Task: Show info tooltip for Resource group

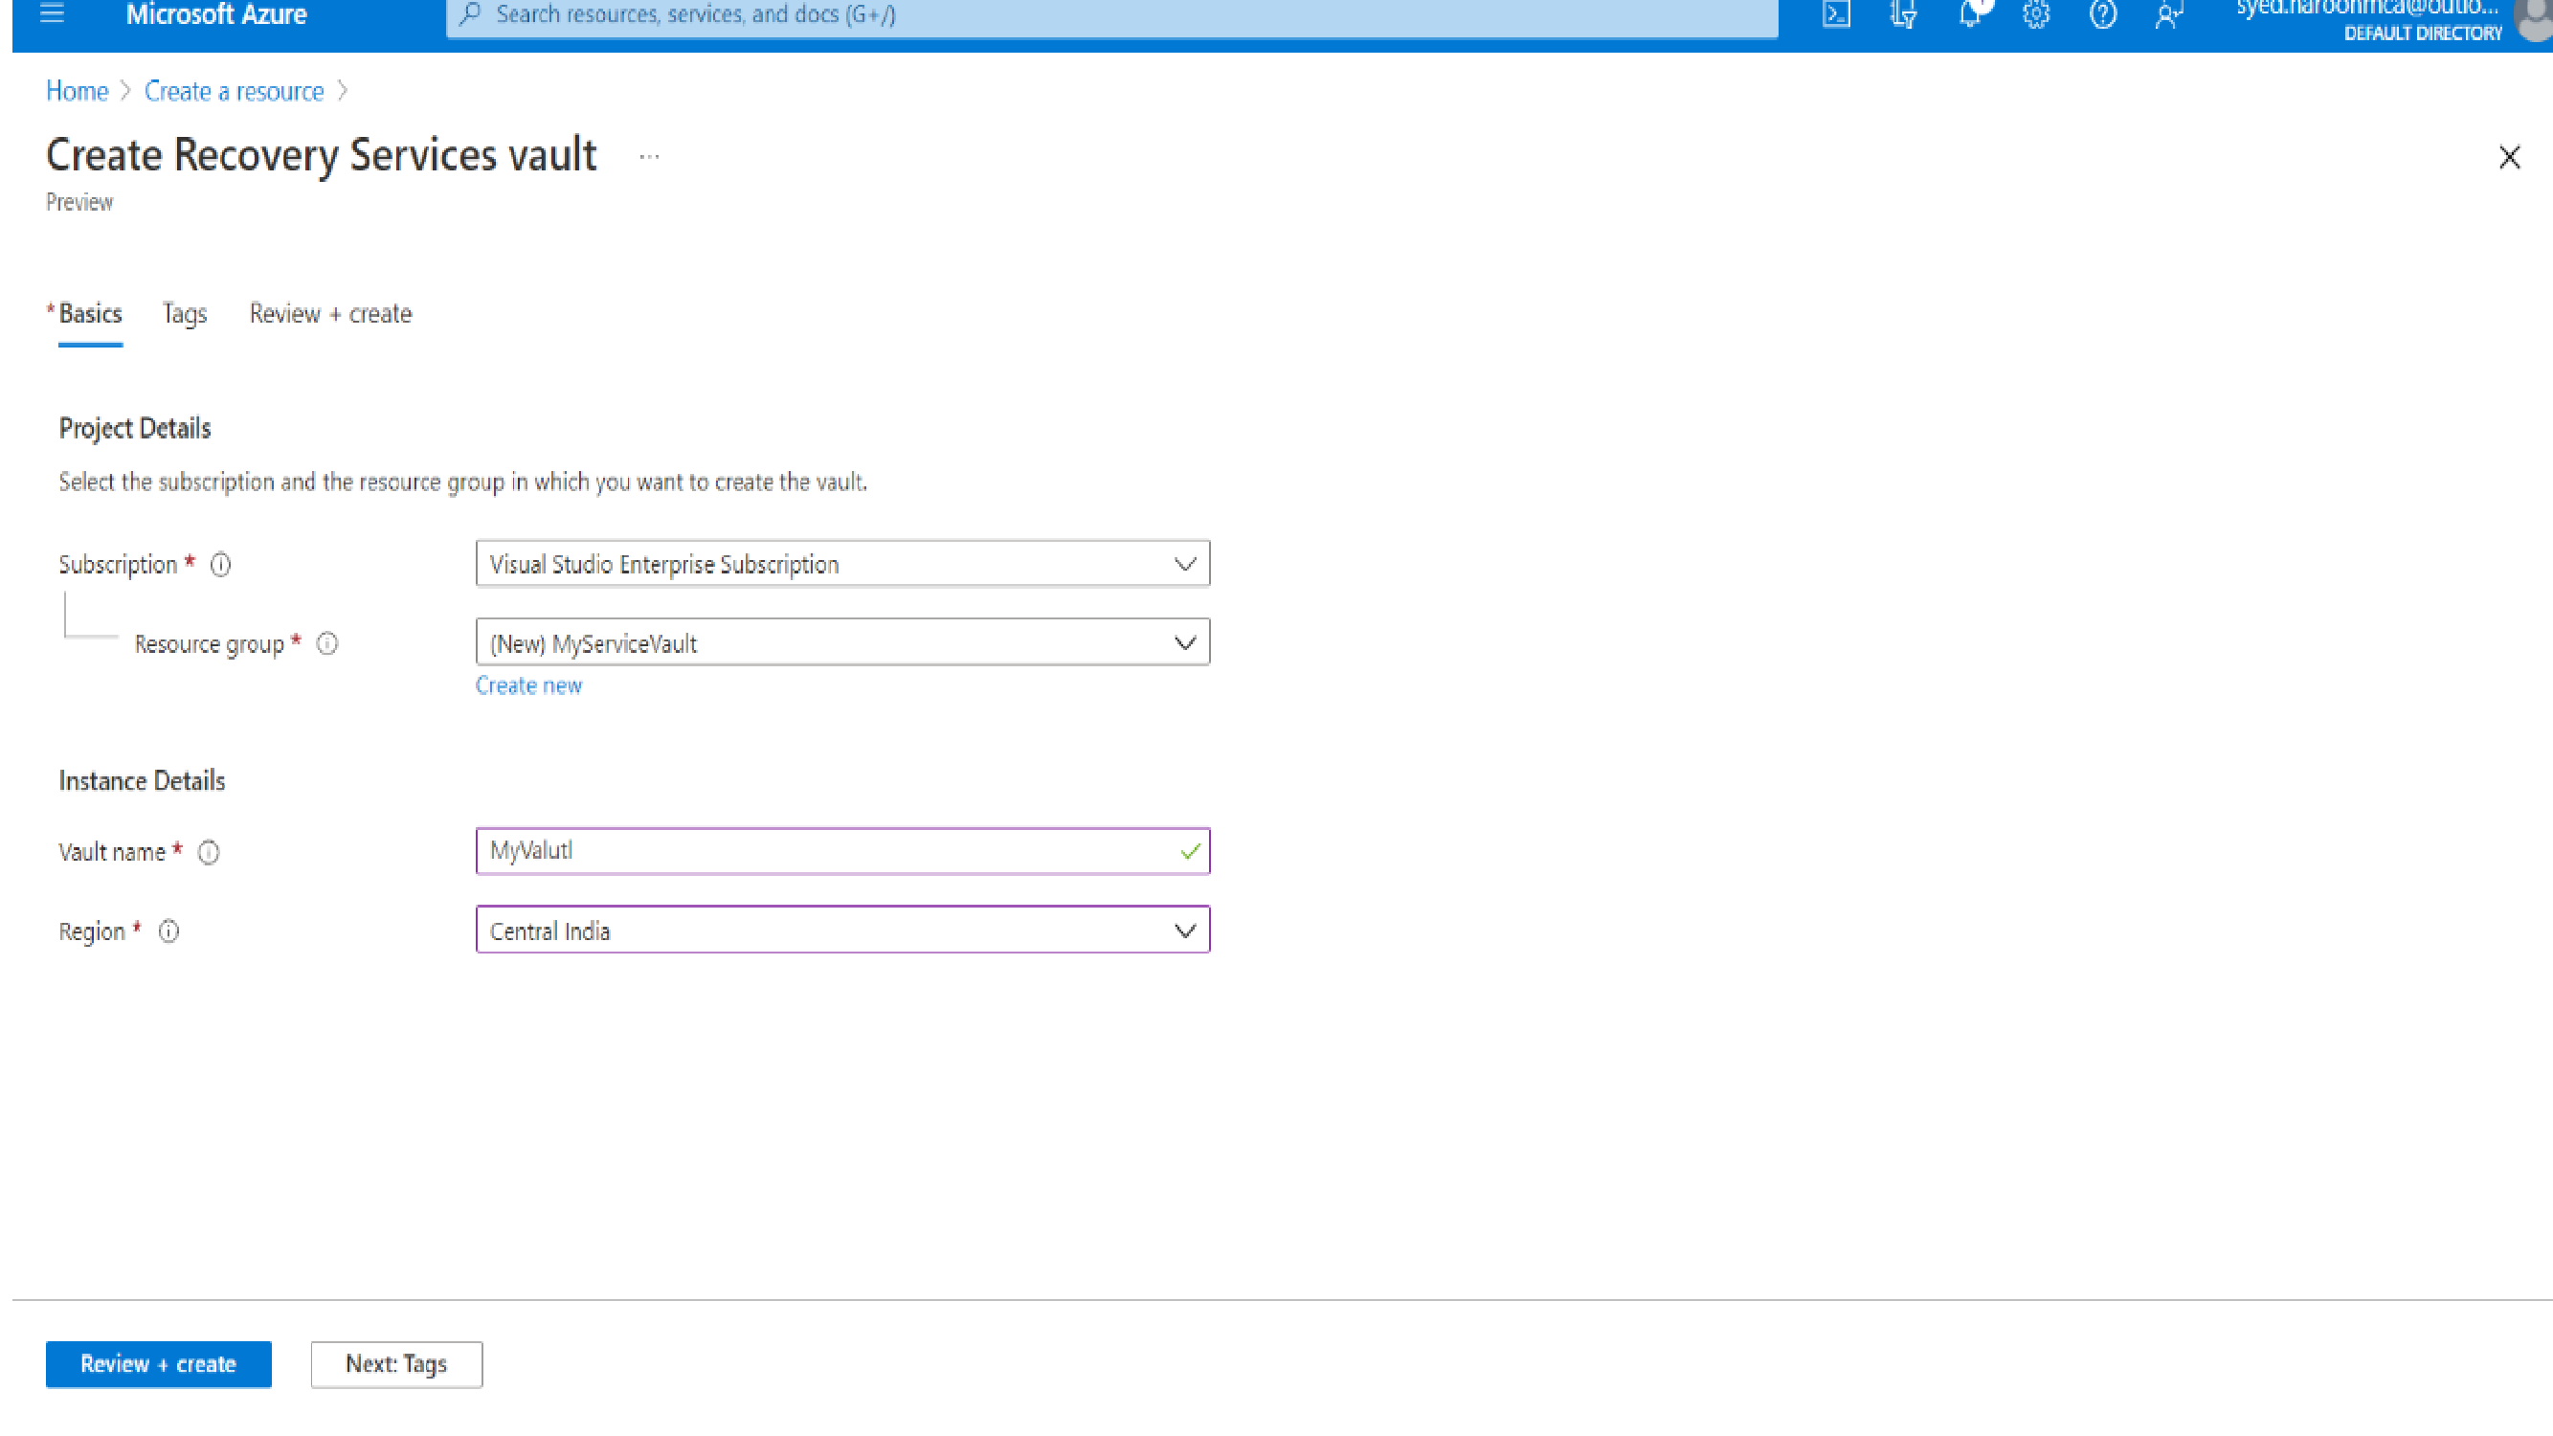Action: [x=327, y=644]
